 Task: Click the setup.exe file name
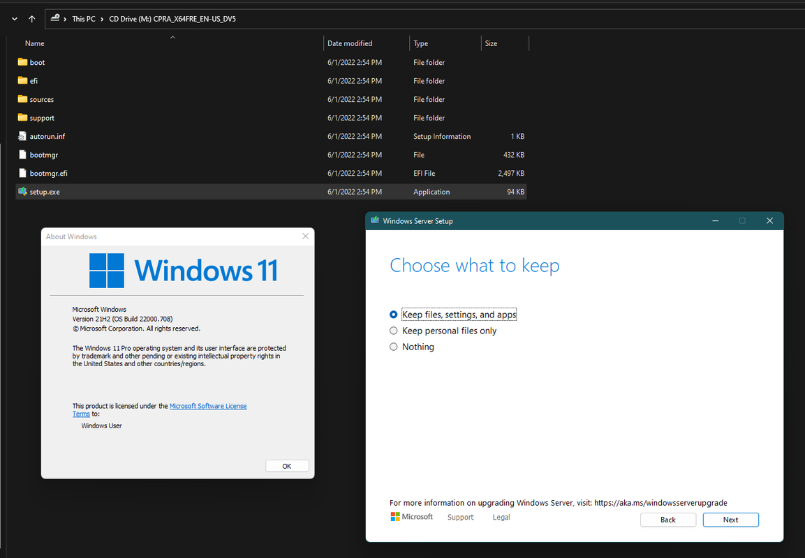[45, 192]
